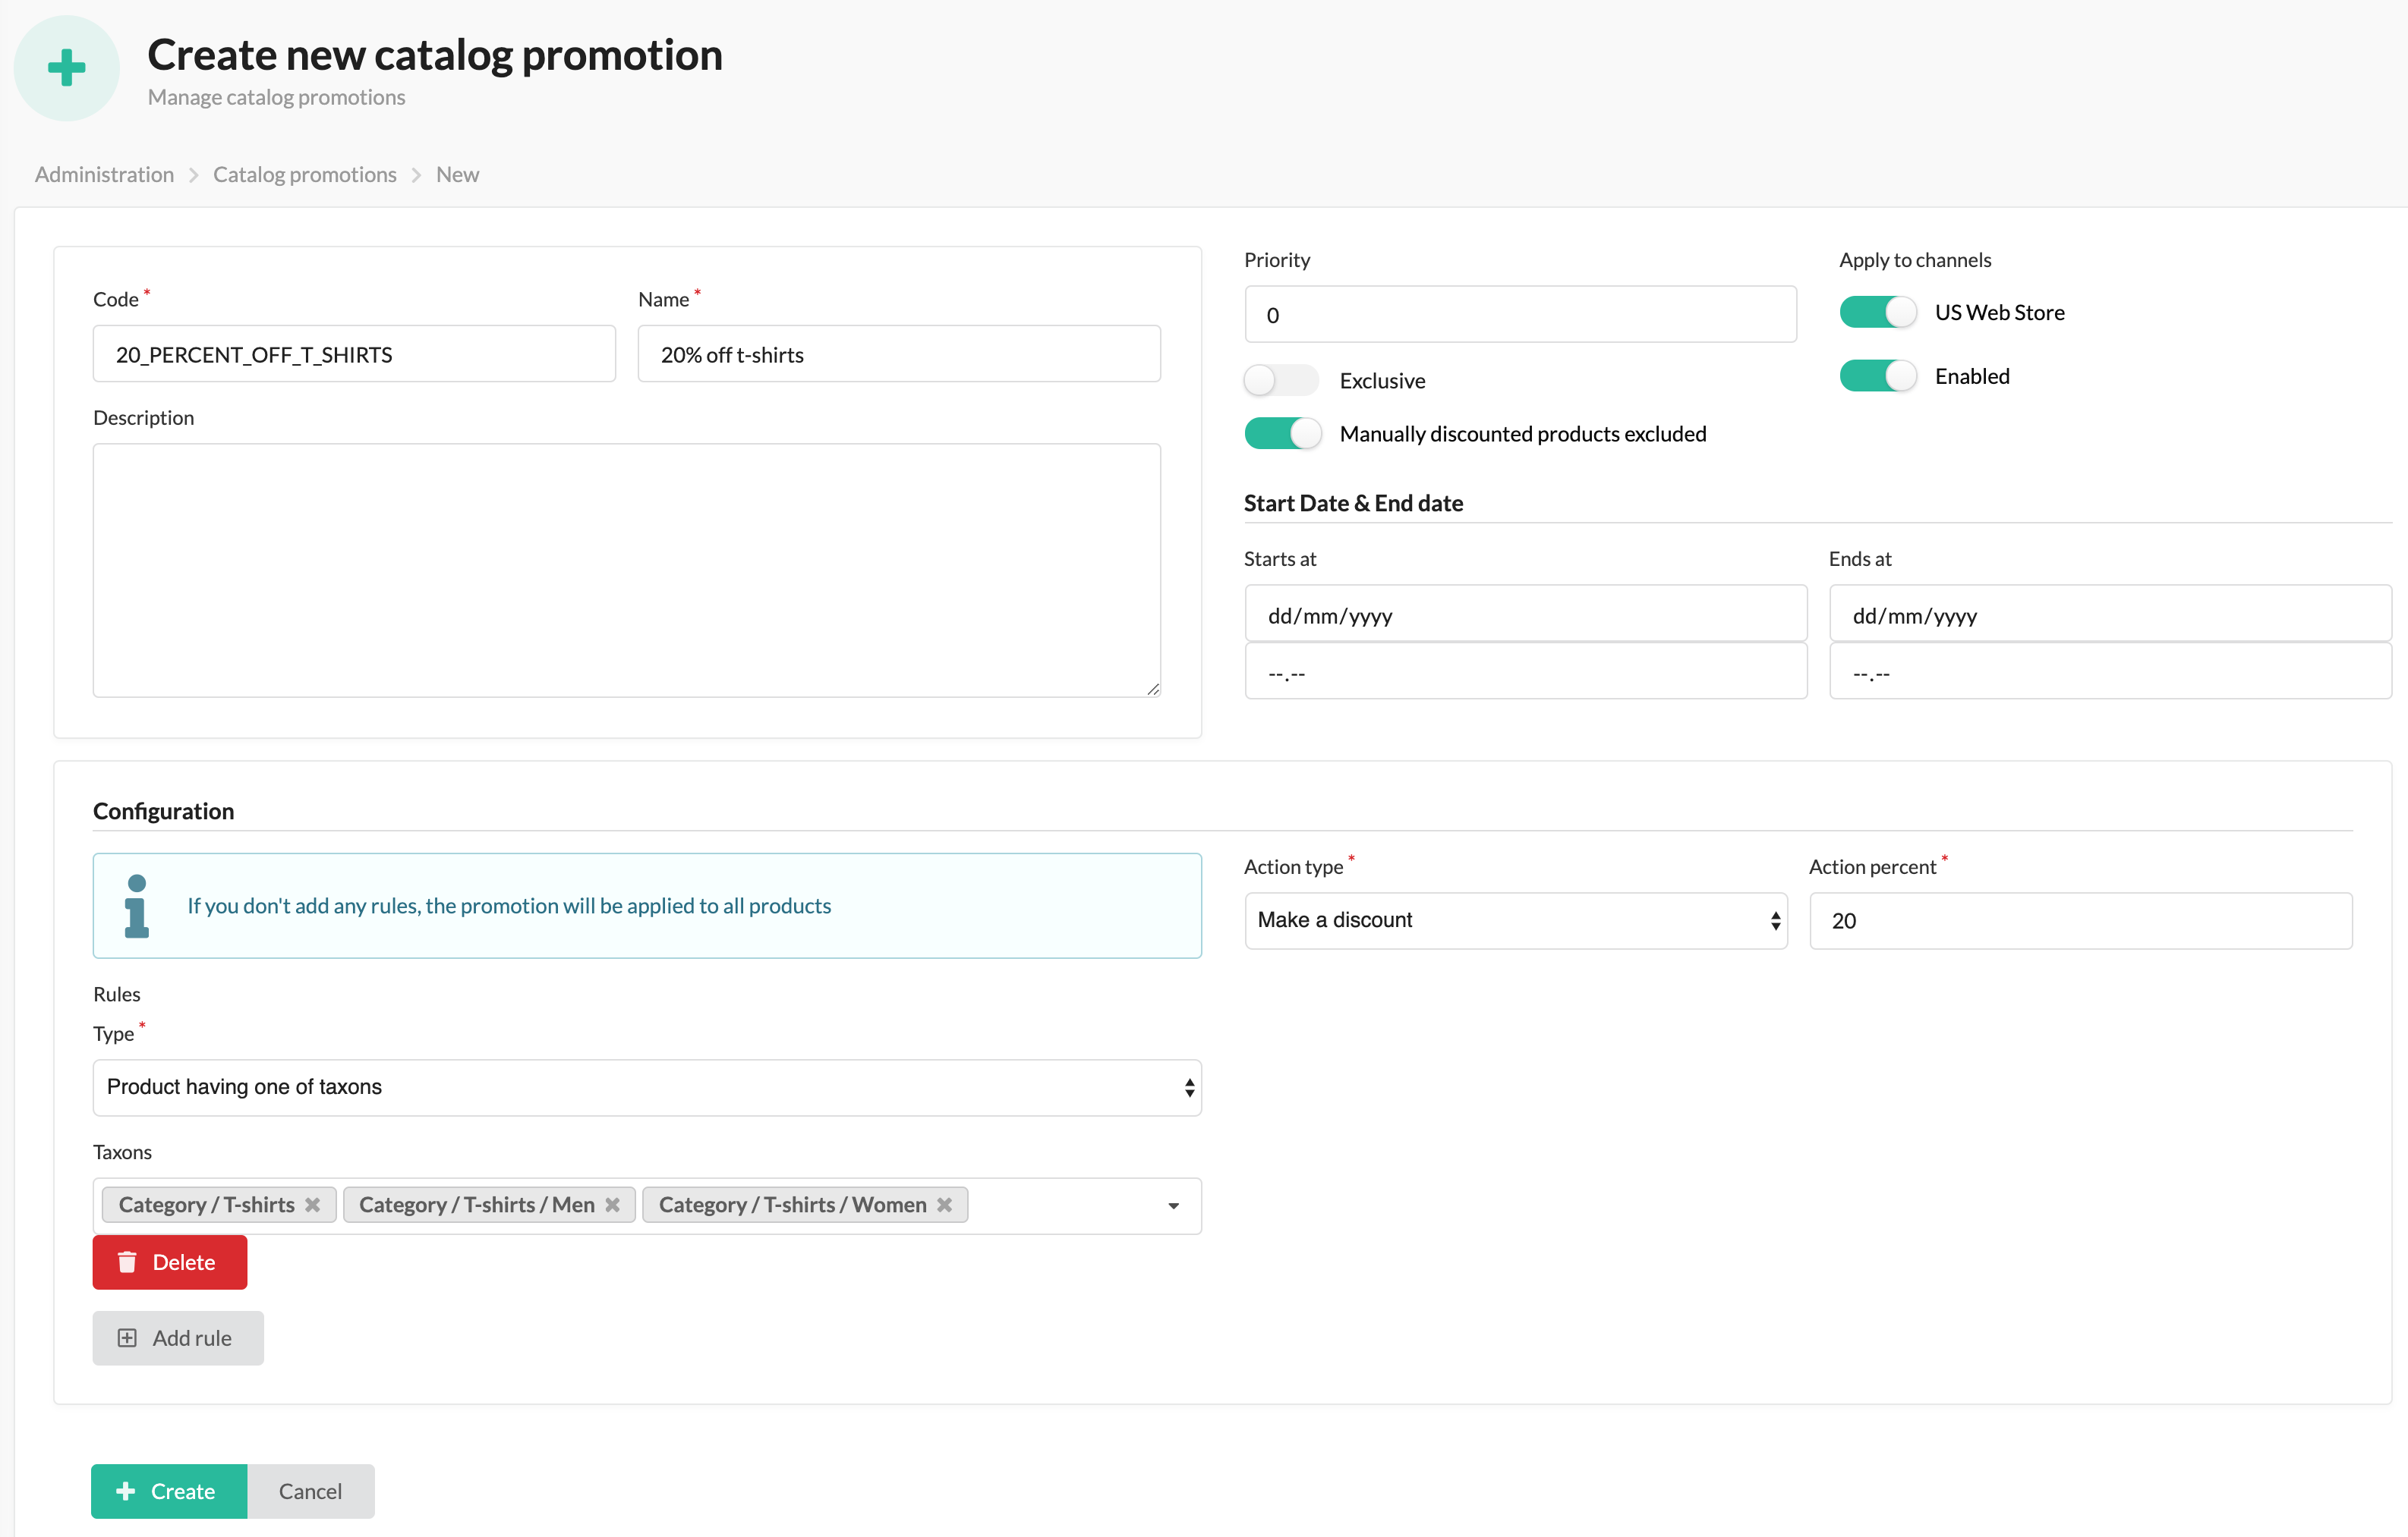Open the rule Type dropdown

click(647, 1087)
